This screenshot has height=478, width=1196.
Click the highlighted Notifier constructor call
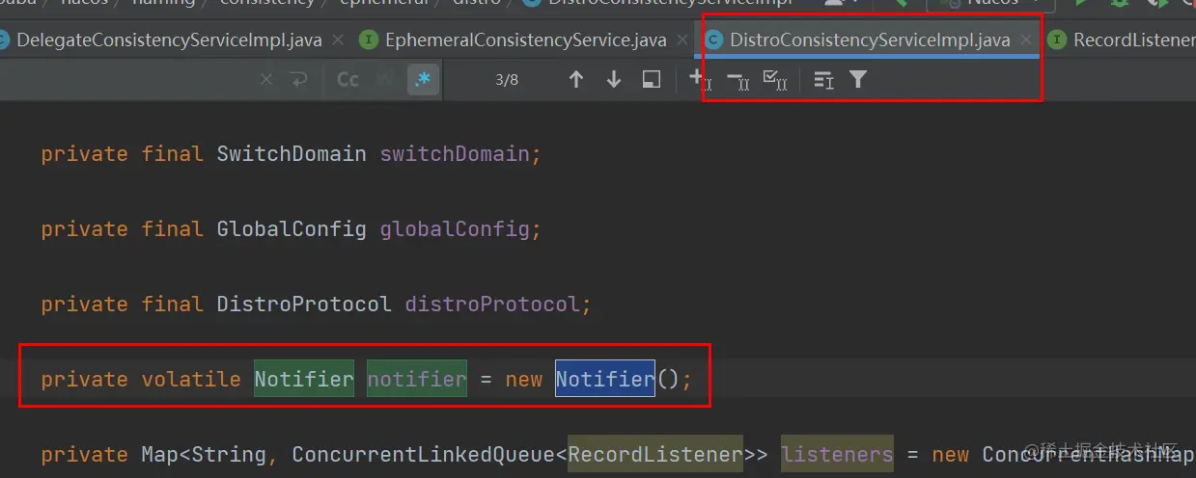point(605,379)
